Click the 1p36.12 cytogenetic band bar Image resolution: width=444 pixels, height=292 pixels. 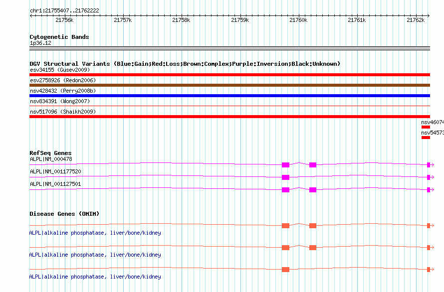pos(229,48)
